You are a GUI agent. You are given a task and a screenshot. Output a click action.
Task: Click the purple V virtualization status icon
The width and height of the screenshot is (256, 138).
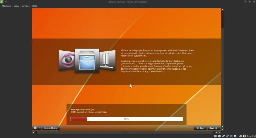click(235, 136)
